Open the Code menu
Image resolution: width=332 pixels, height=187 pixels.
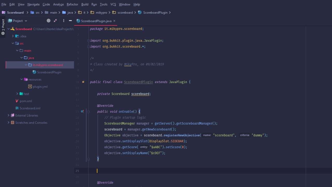[46, 4]
